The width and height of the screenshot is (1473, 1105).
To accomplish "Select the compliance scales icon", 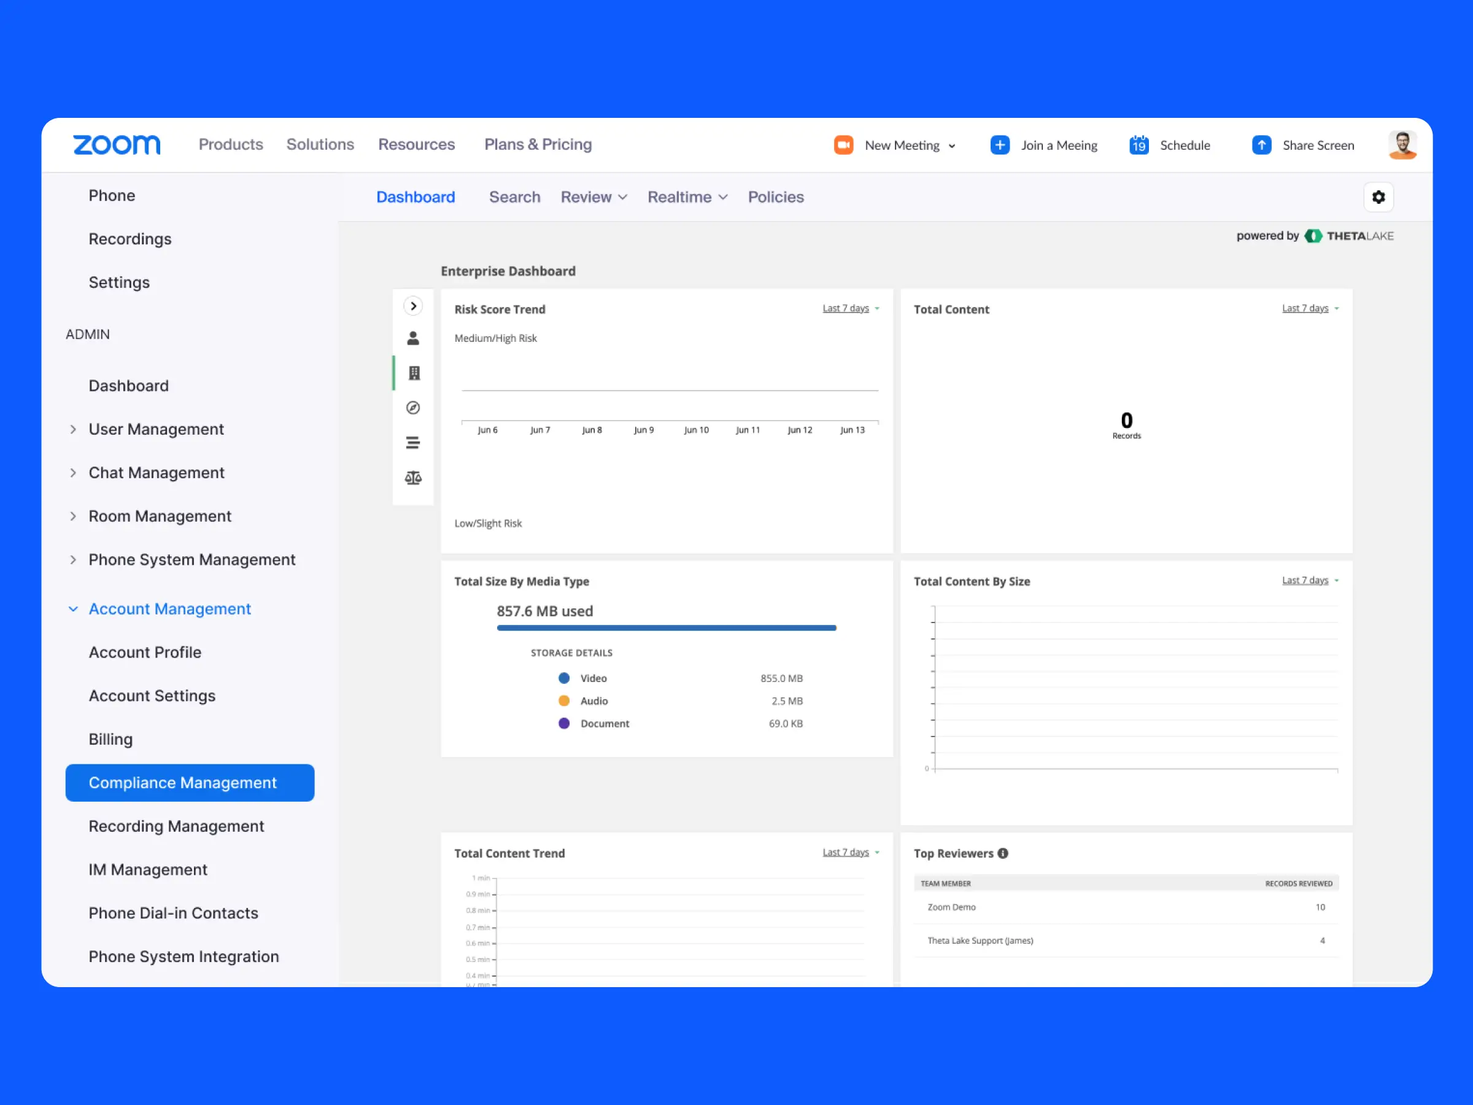I will coord(414,478).
